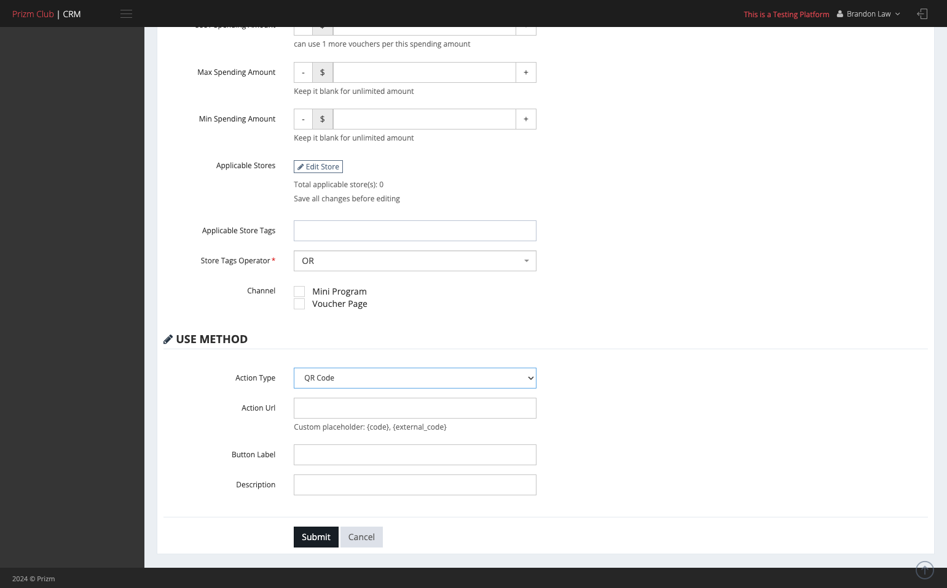
Task: Click the '2024 © Prizm' footer text
Action: click(x=34, y=579)
